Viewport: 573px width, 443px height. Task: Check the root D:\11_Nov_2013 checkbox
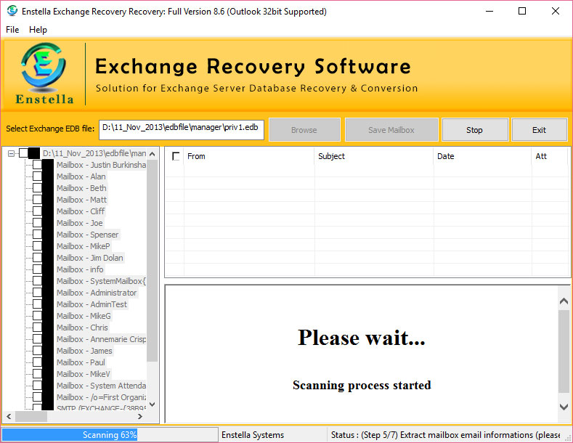tap(23, 153)
